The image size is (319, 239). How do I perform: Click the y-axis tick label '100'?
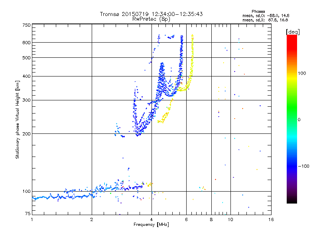pos(26,191)
